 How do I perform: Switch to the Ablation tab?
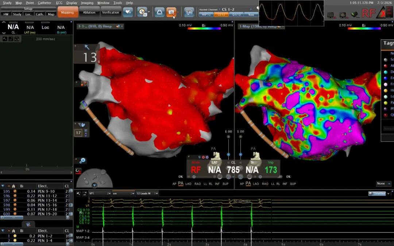click(89, 12)
